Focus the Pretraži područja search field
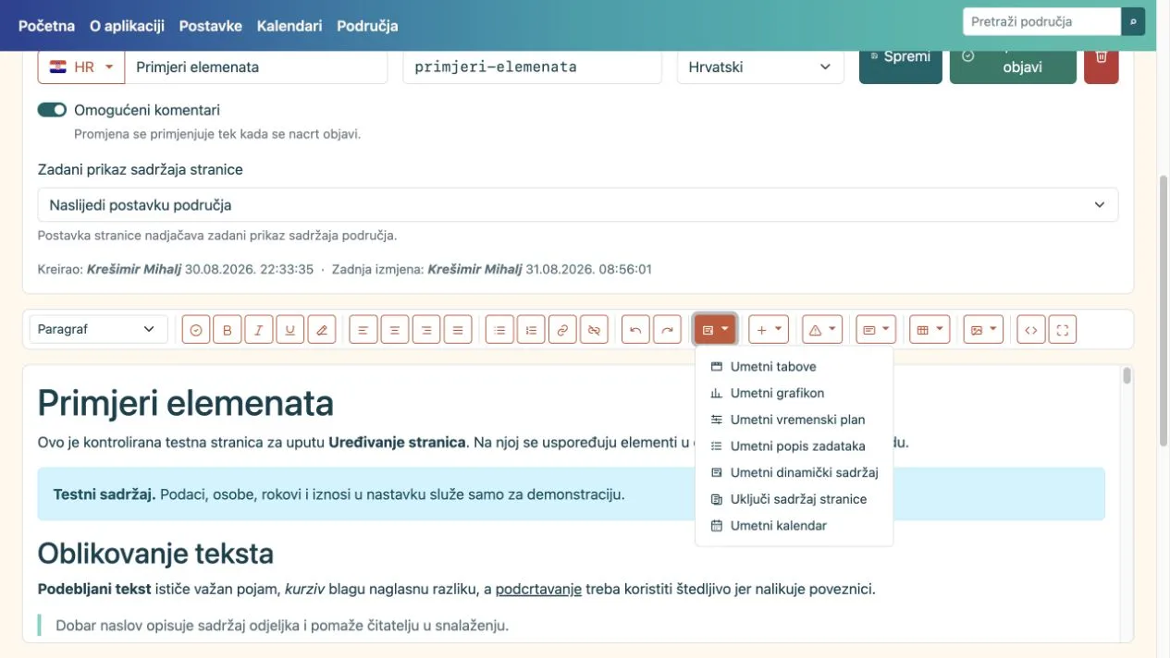This screenshot has width=1170, height=658. click(1042, 21)
